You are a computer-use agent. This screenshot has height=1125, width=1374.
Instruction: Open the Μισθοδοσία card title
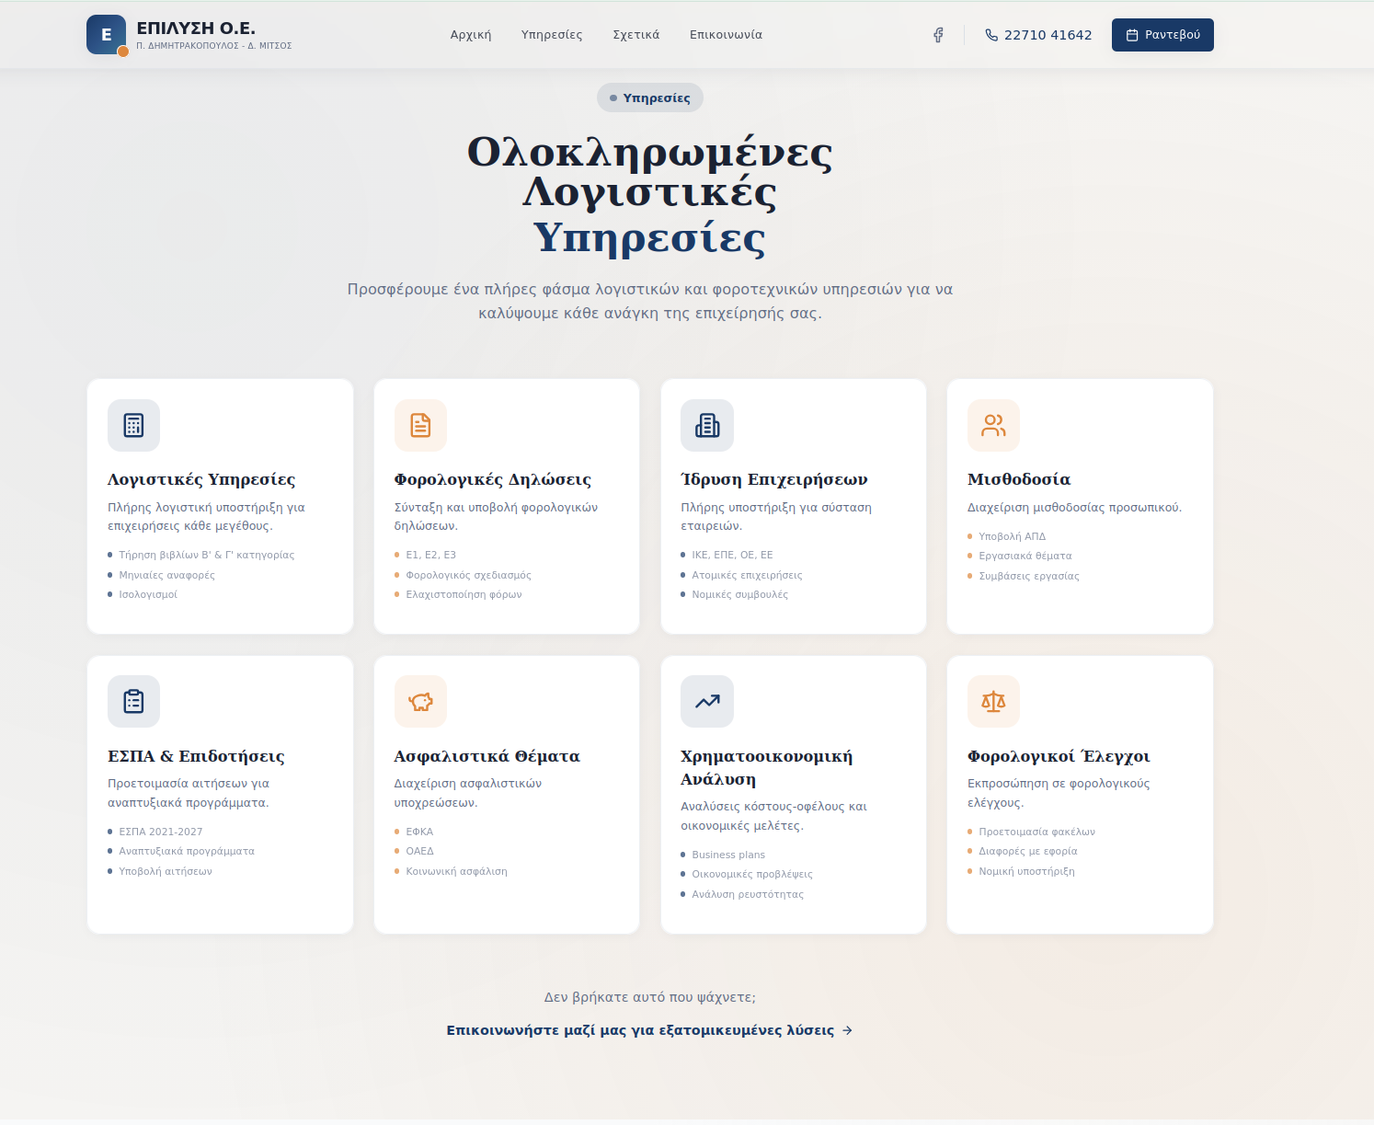click(x=1019, y=479)
